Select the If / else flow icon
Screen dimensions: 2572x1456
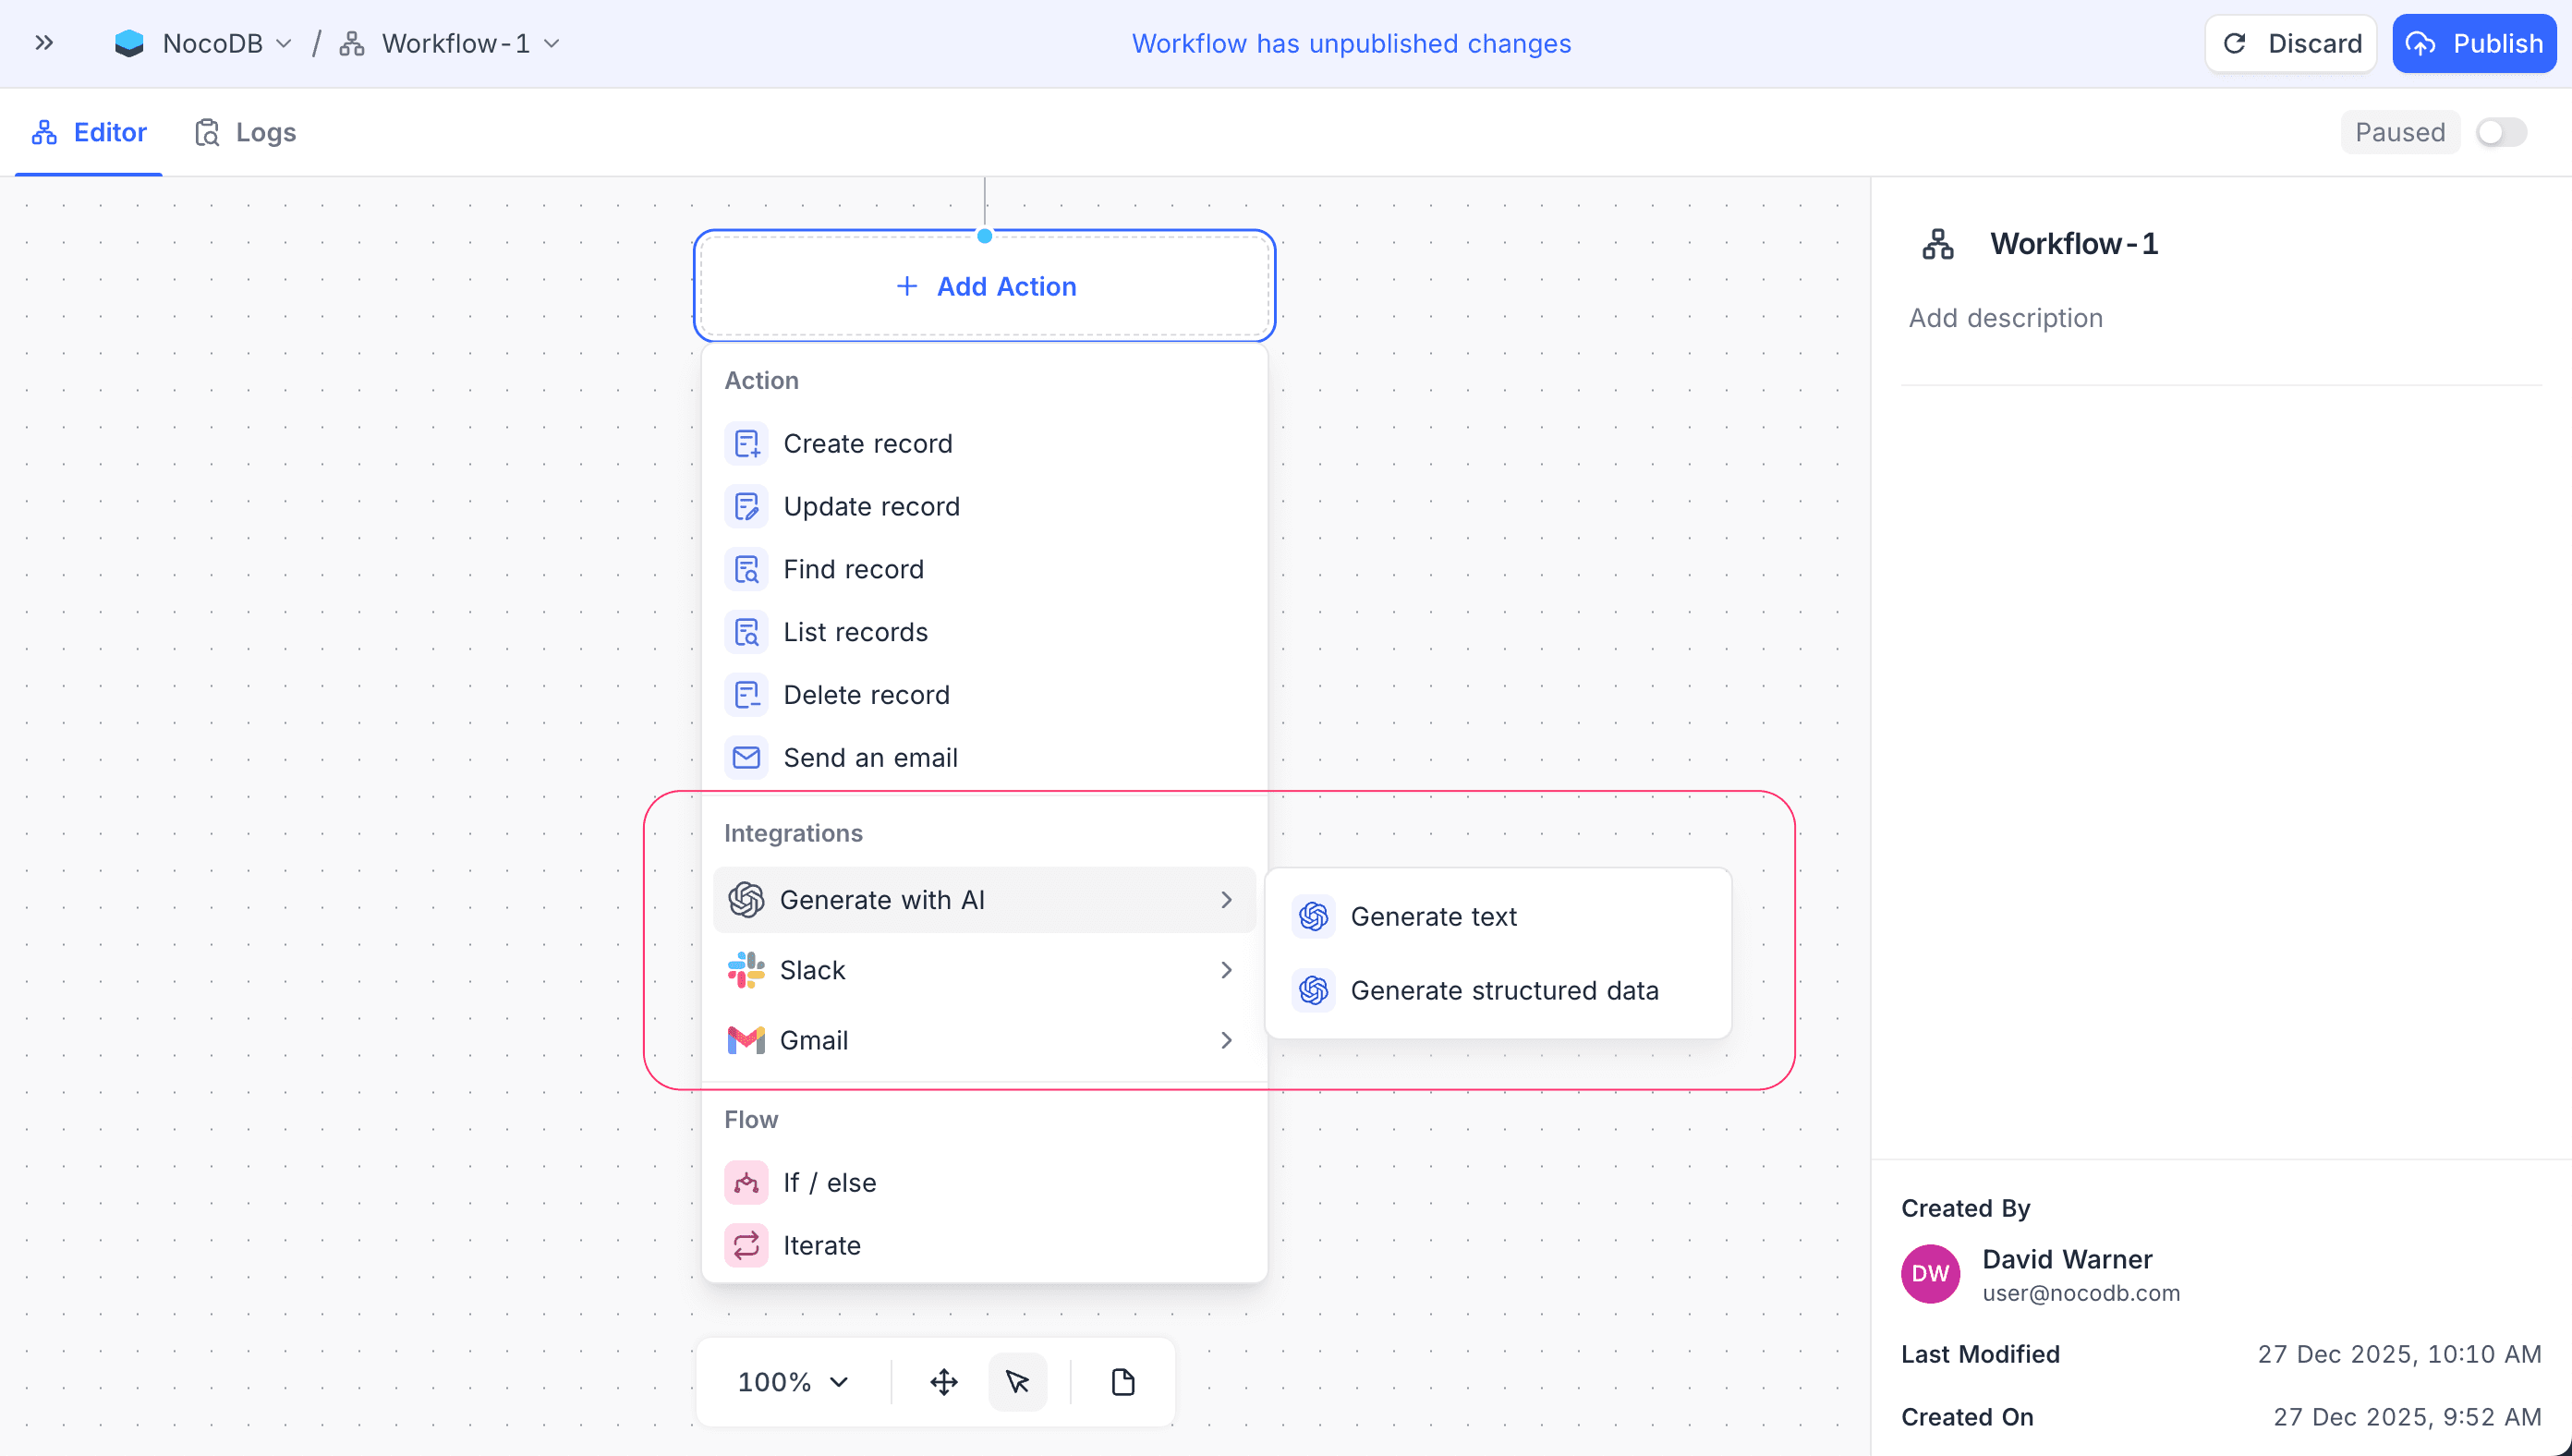(x=747, y=1182)
